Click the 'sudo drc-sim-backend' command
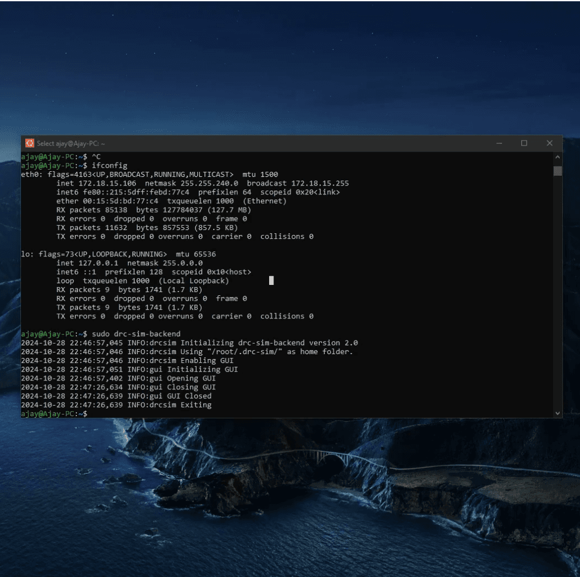Image resolution: width=580 pixels, height=577 pixels. [136, 334]
